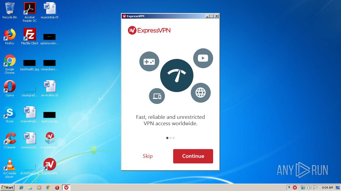This screenshot has width=341, height=191.
Task: Show hidden tray icons arrow
Action: (x=289, y=188)
